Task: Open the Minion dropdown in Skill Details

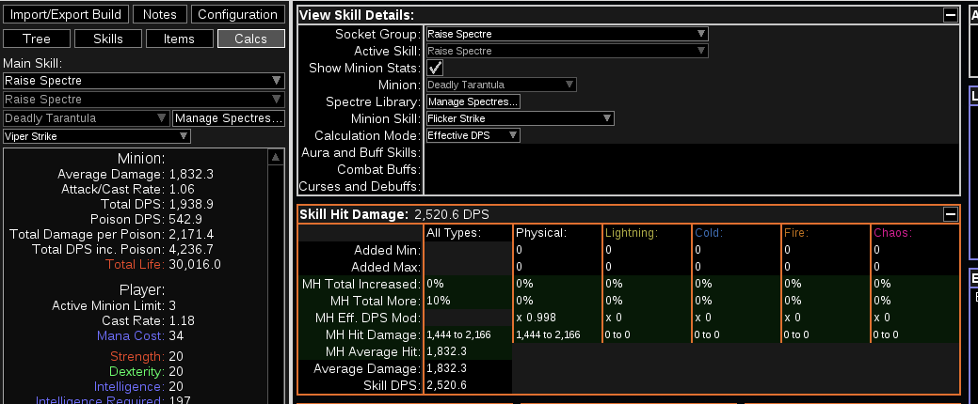Action: point(501,85)
